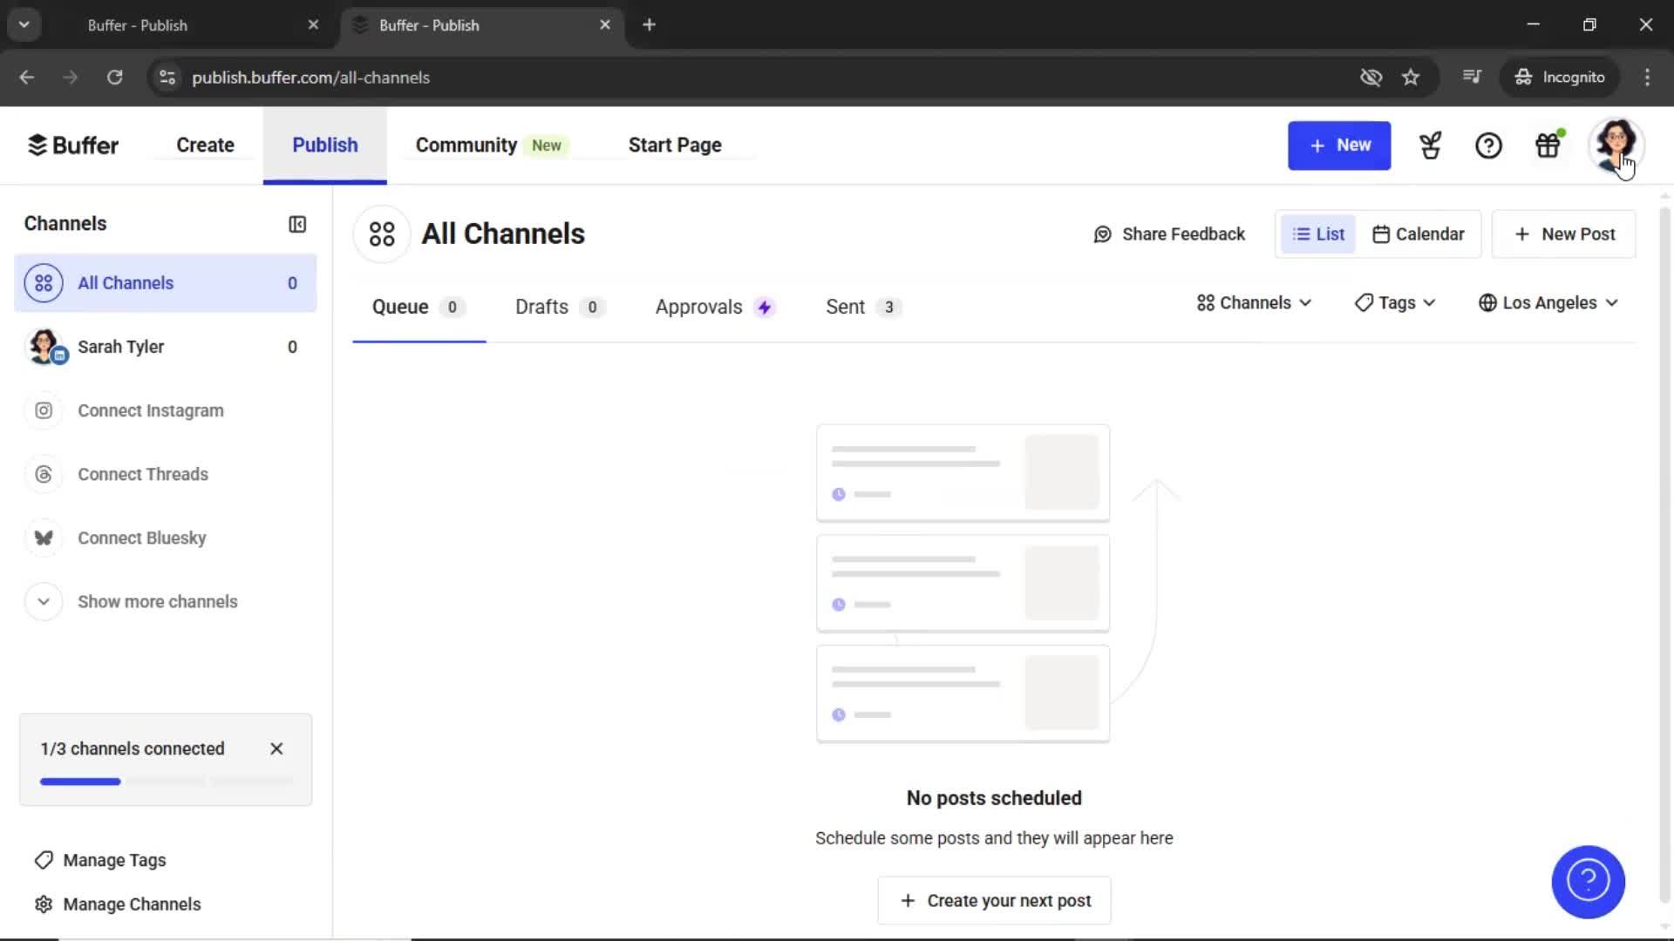The height and width of the screenshot is (941, 1674).
Task: Switch to the Drafts tab
Action: 541,307
